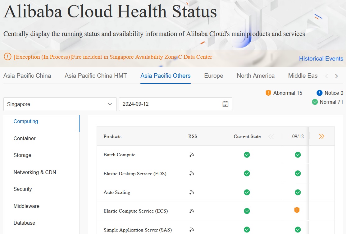The width and height of the screenshot is (346, 234).
Task: Go to earlier dates with double-left arrows
Action: point(271,136)
